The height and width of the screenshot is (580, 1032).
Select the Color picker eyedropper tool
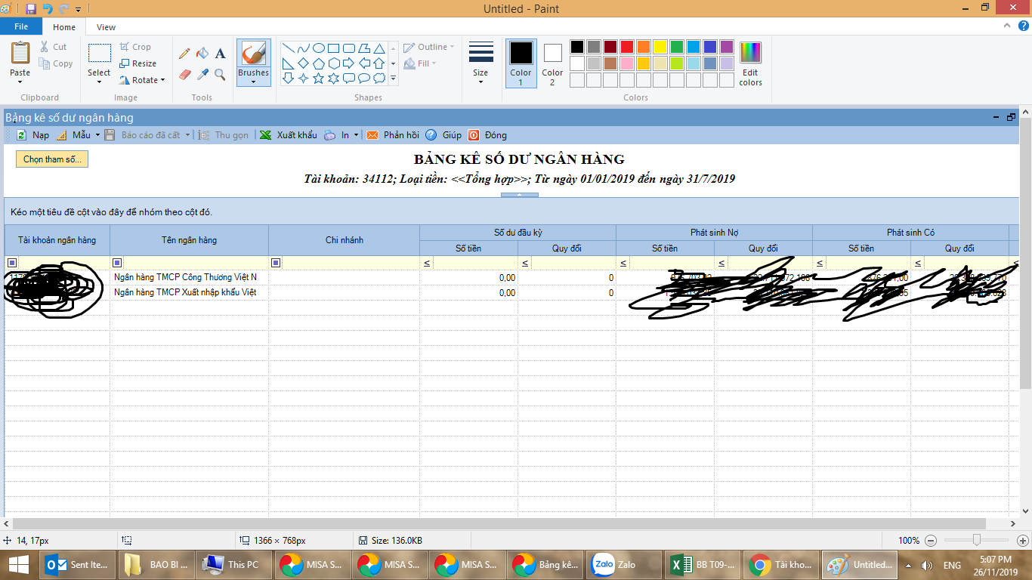point(202,74)
